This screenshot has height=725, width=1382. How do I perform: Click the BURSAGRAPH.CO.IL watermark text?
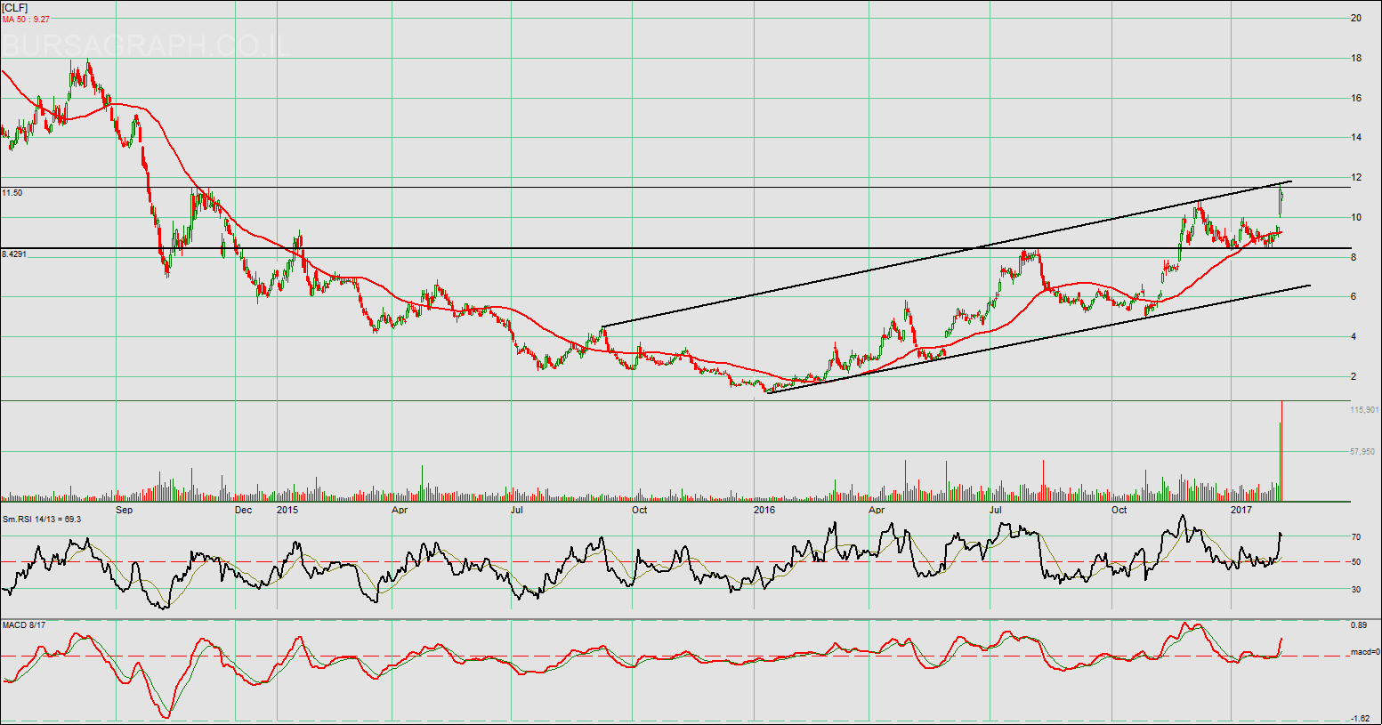(147, 46)
